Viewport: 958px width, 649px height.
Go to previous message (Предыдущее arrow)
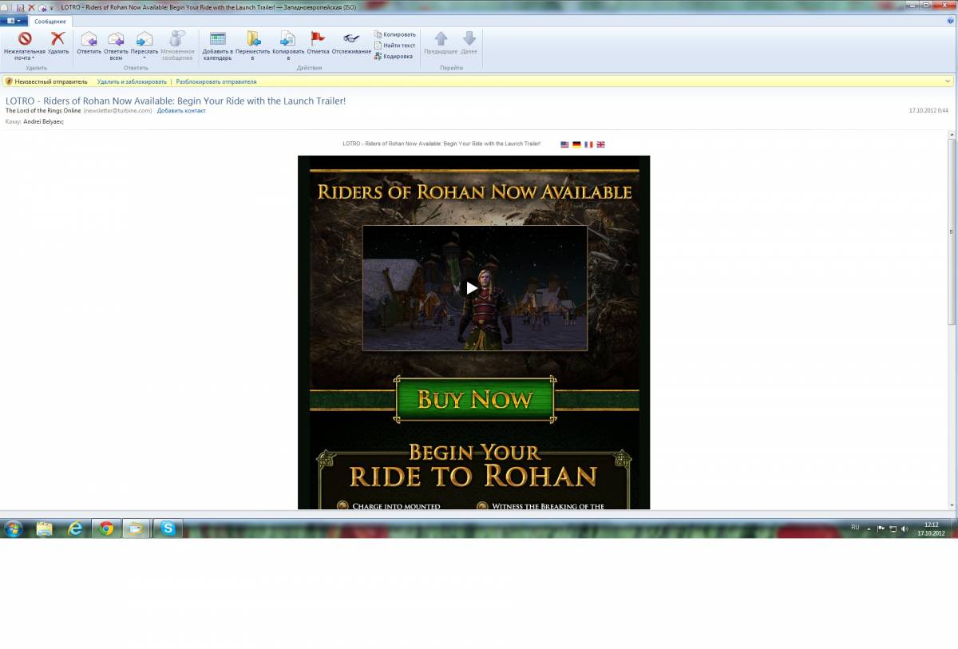[x=441, y=38]
